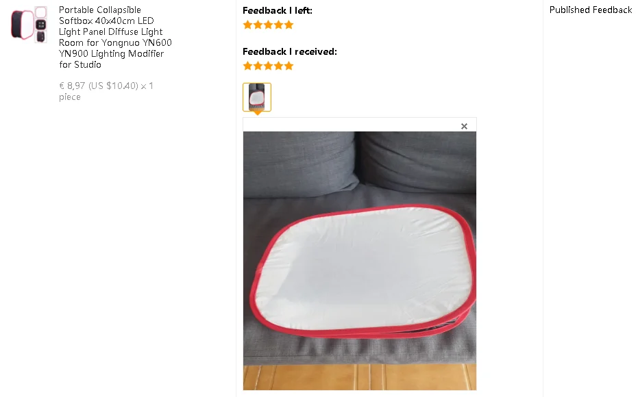Click the second star under Feedback I left
Viewport: 638px width, 397px height.
[258, 25]
